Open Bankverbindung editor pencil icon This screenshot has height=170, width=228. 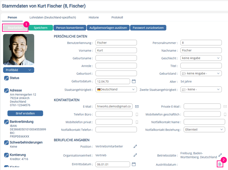coord(6,122)
